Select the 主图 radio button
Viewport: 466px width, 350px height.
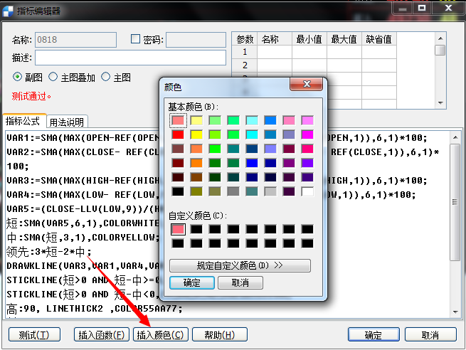(106, 77)
